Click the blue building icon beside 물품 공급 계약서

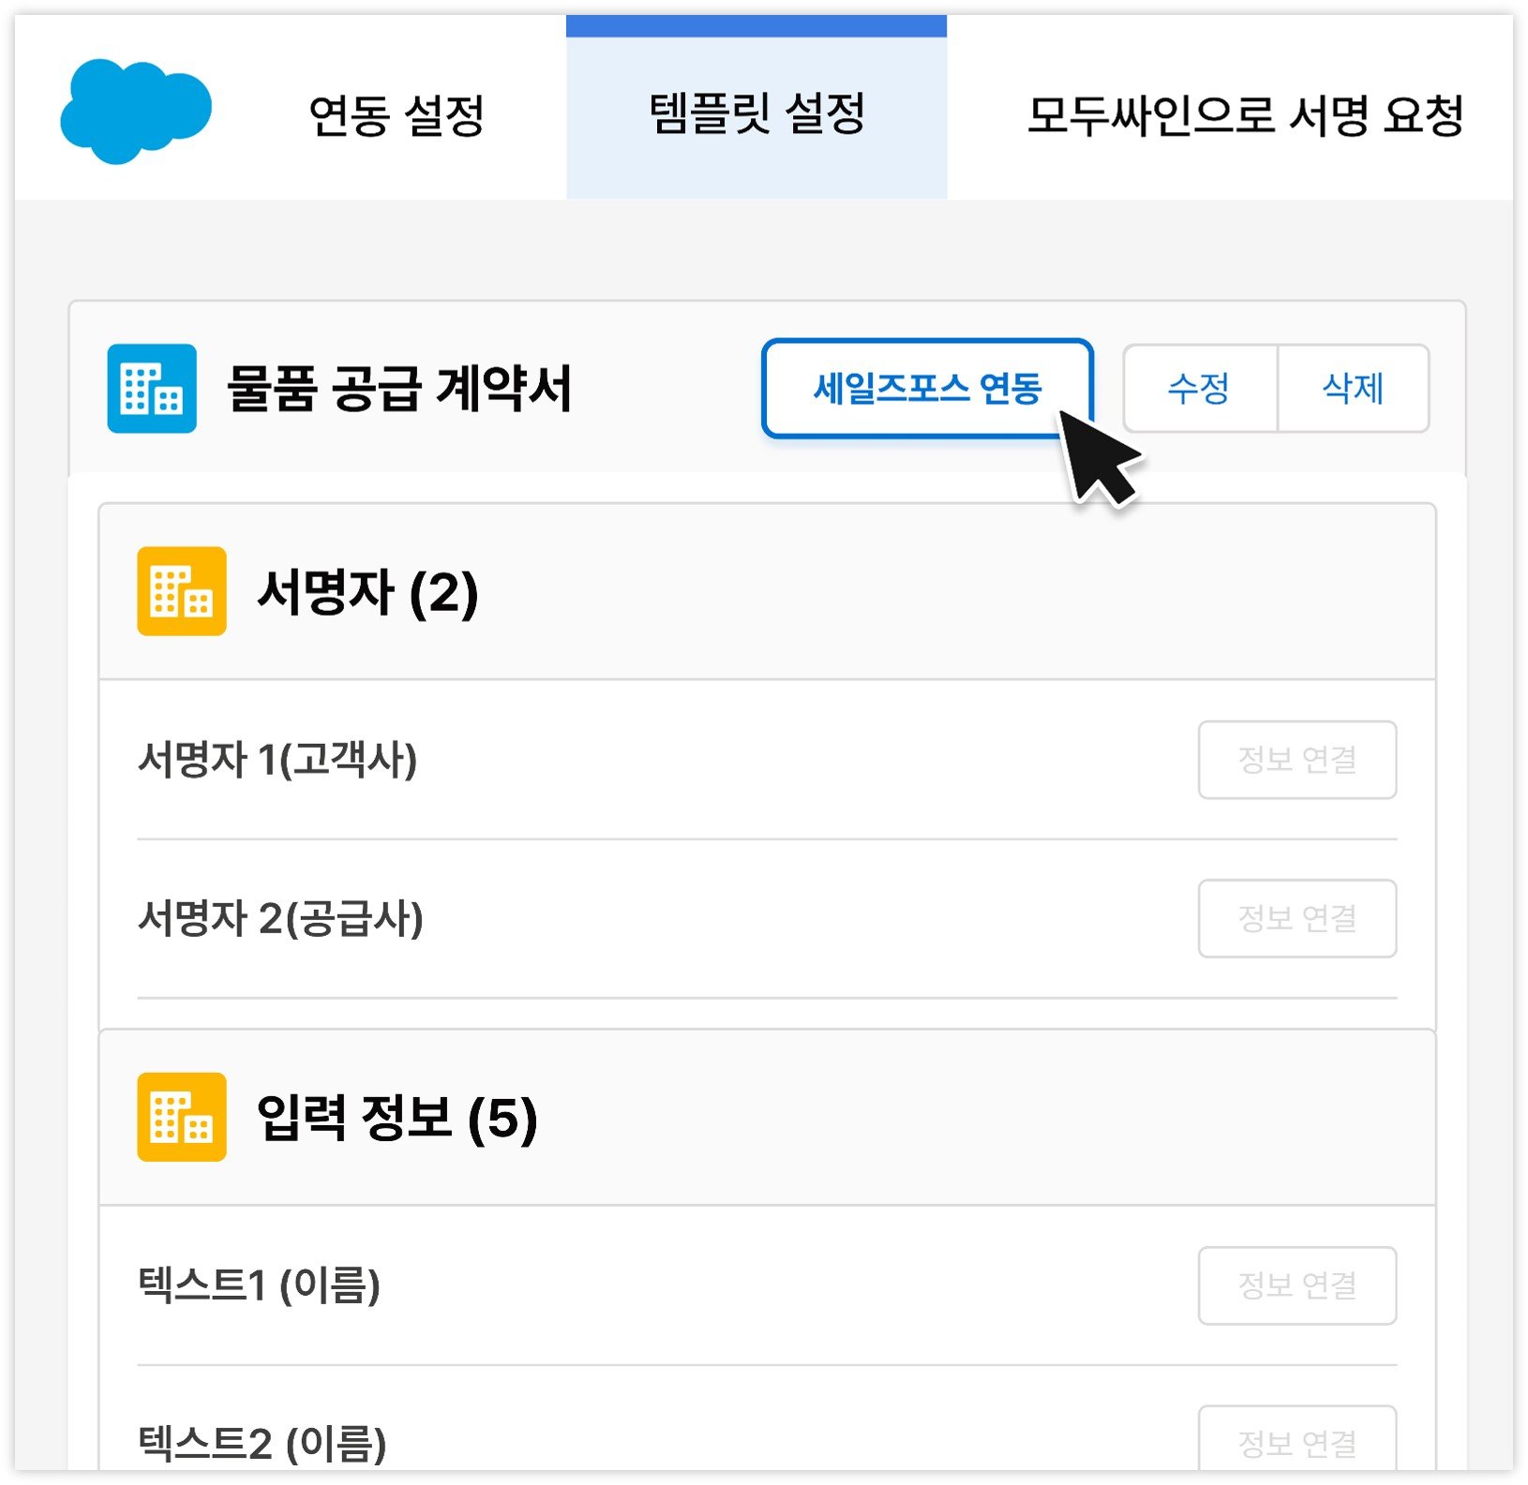pyautogui.click(x=152, y=389)
